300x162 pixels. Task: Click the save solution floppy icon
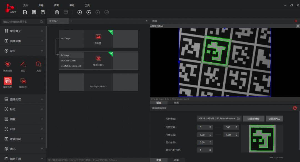[34, 12]
